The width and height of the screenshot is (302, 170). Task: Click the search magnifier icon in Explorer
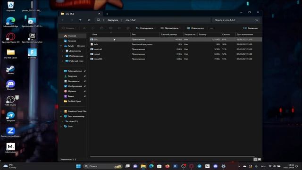click(x=257, y=20)
